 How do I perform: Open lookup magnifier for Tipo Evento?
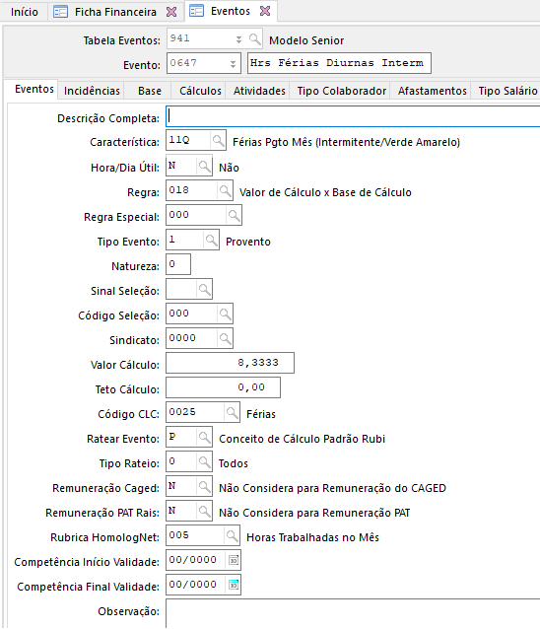click(211, 240)
